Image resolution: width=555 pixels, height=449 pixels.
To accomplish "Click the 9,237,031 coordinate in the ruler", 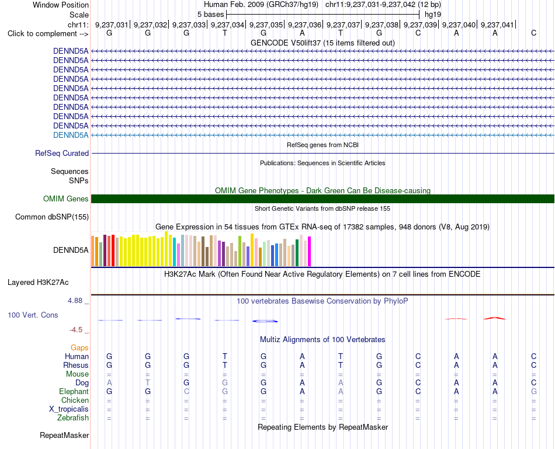I will click(112, 25).
